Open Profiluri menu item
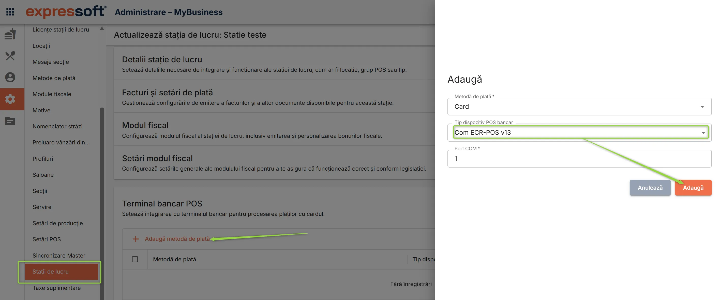The width and height of the screenshot is (722, 300). [x=43, y=159]
